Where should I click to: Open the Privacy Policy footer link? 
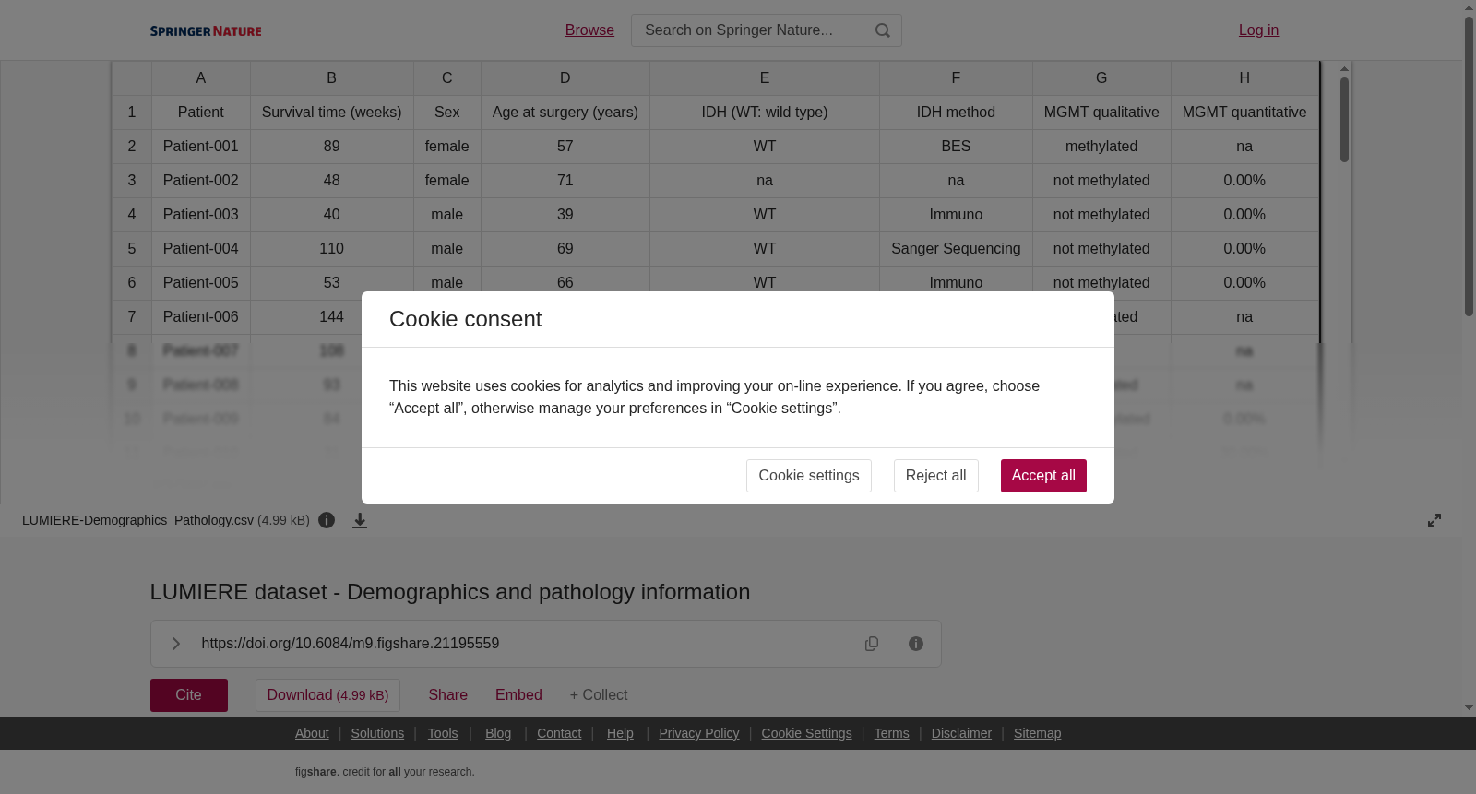[x=699, y=733]
